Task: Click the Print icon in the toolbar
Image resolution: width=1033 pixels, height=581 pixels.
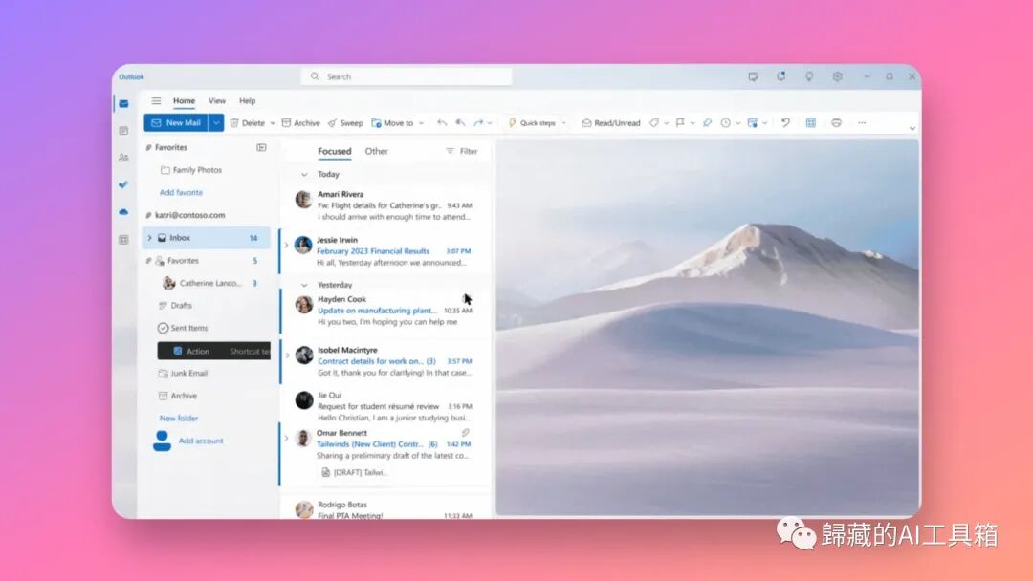Action: point(836,123)
